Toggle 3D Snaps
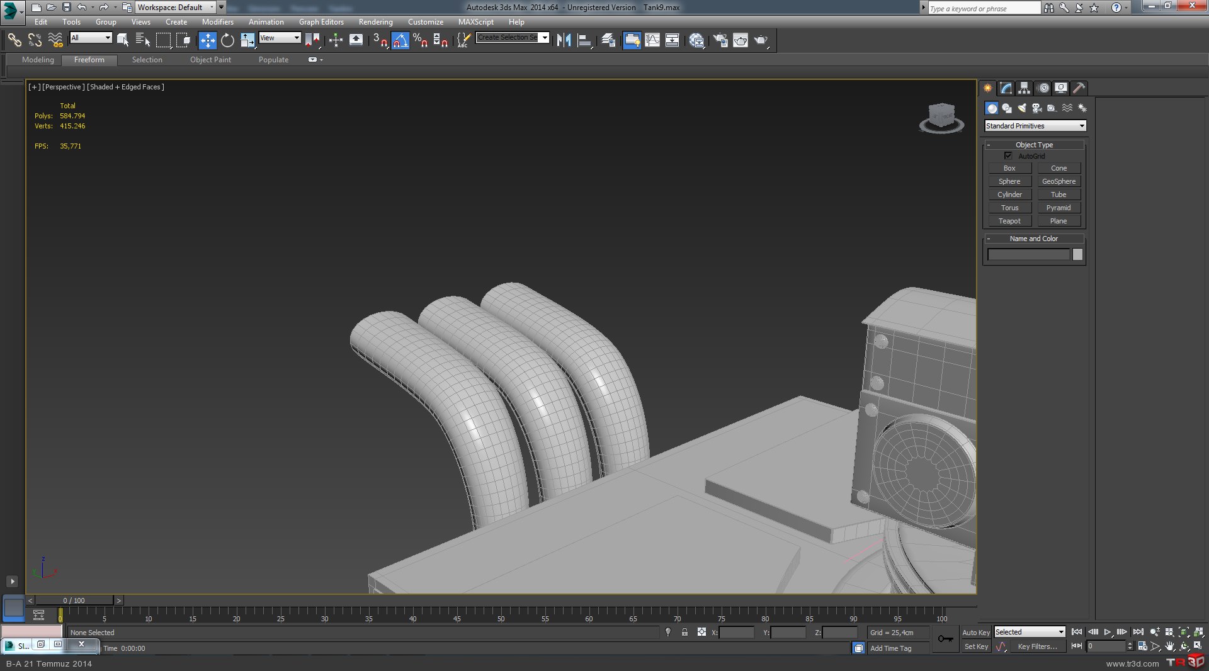1209x671 pixels. coord(380,40)
